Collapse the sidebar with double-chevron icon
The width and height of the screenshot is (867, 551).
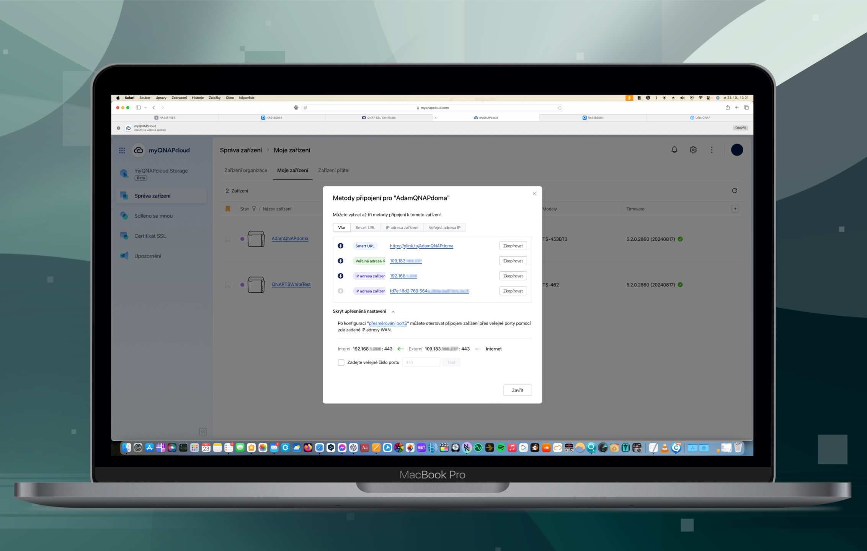click(x=203, y=432)
